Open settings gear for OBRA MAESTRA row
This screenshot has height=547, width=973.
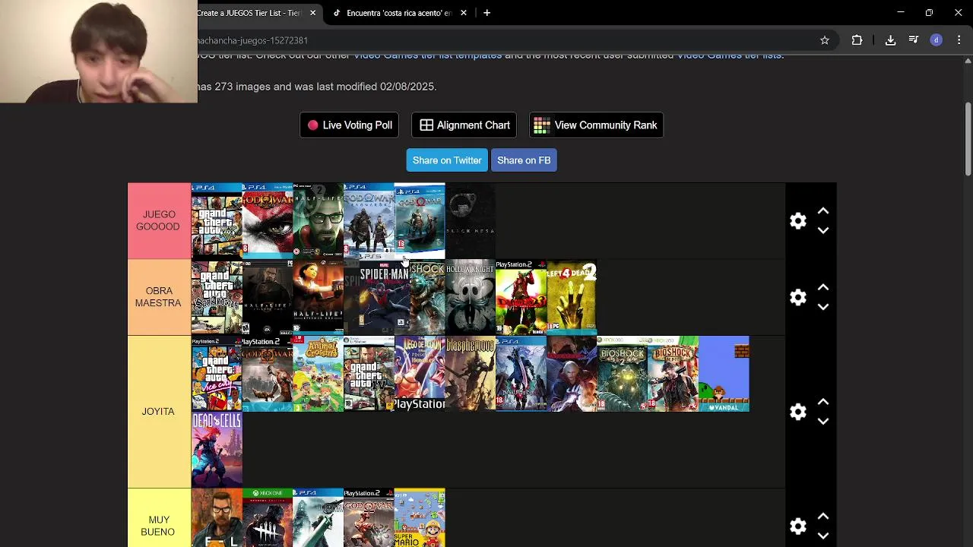point(797,297)
